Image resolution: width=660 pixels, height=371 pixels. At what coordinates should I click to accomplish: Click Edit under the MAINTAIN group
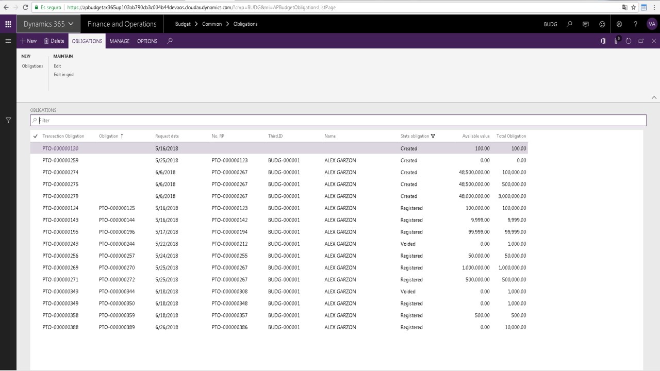point(57,66)
